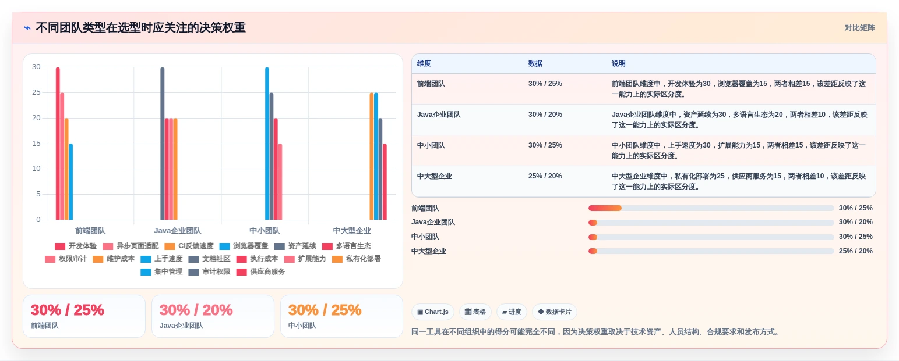Hide the 集中管理 dataset via legend
This screenshot has width=899, height=361.
click(161, 271)
